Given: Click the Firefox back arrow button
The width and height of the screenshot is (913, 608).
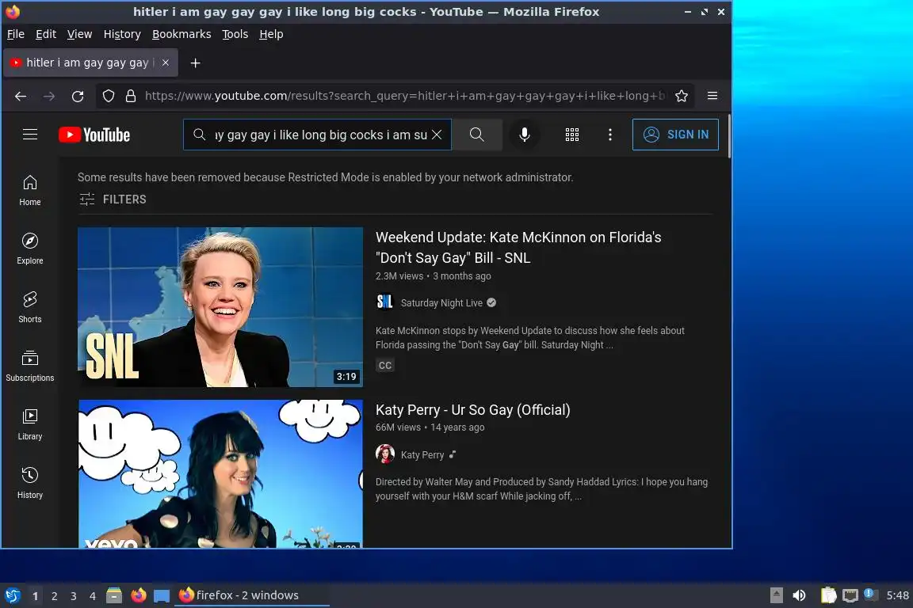Looking at the screenshot, I should pos(21,96).
